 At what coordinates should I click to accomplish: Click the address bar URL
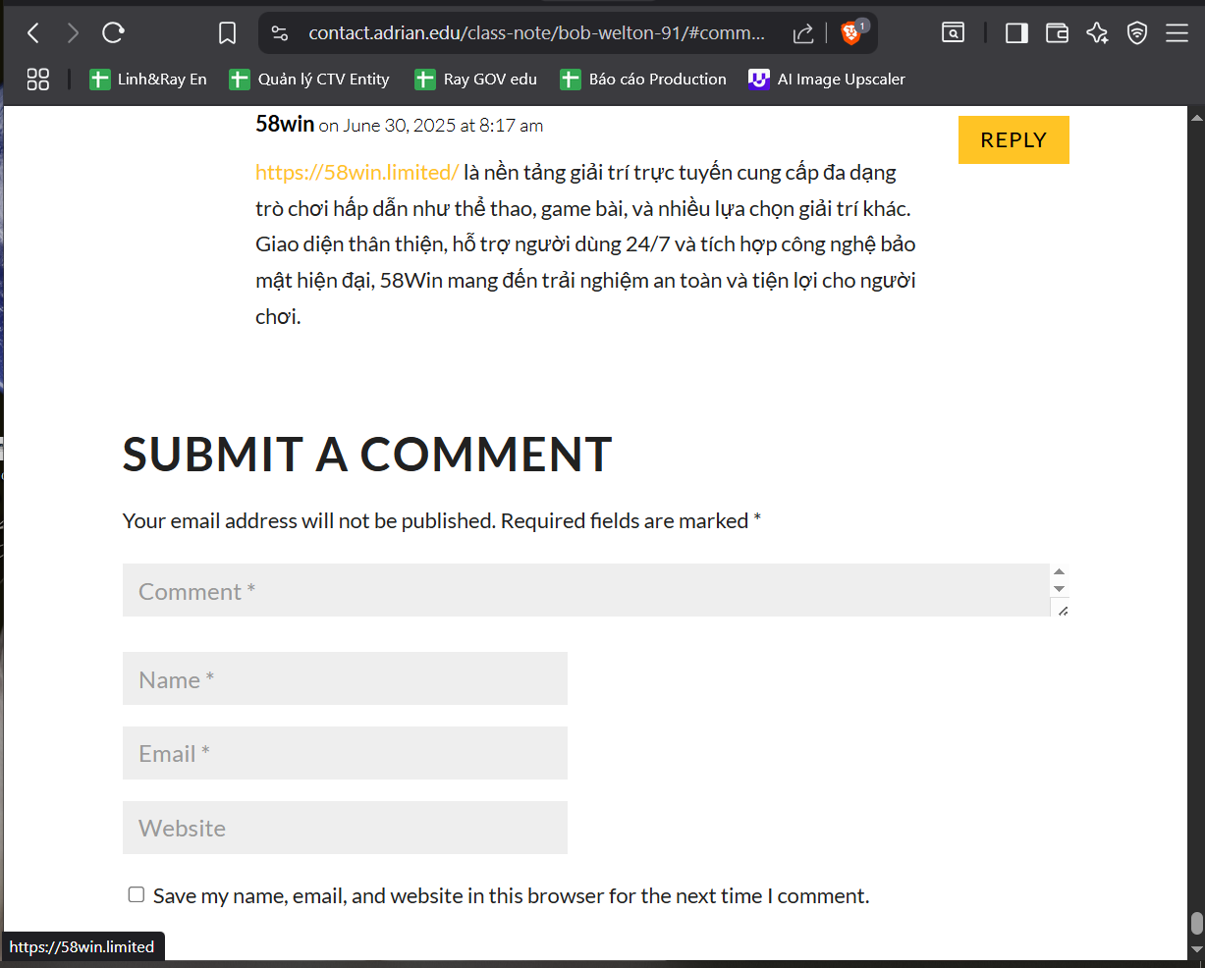pos(536,33)
